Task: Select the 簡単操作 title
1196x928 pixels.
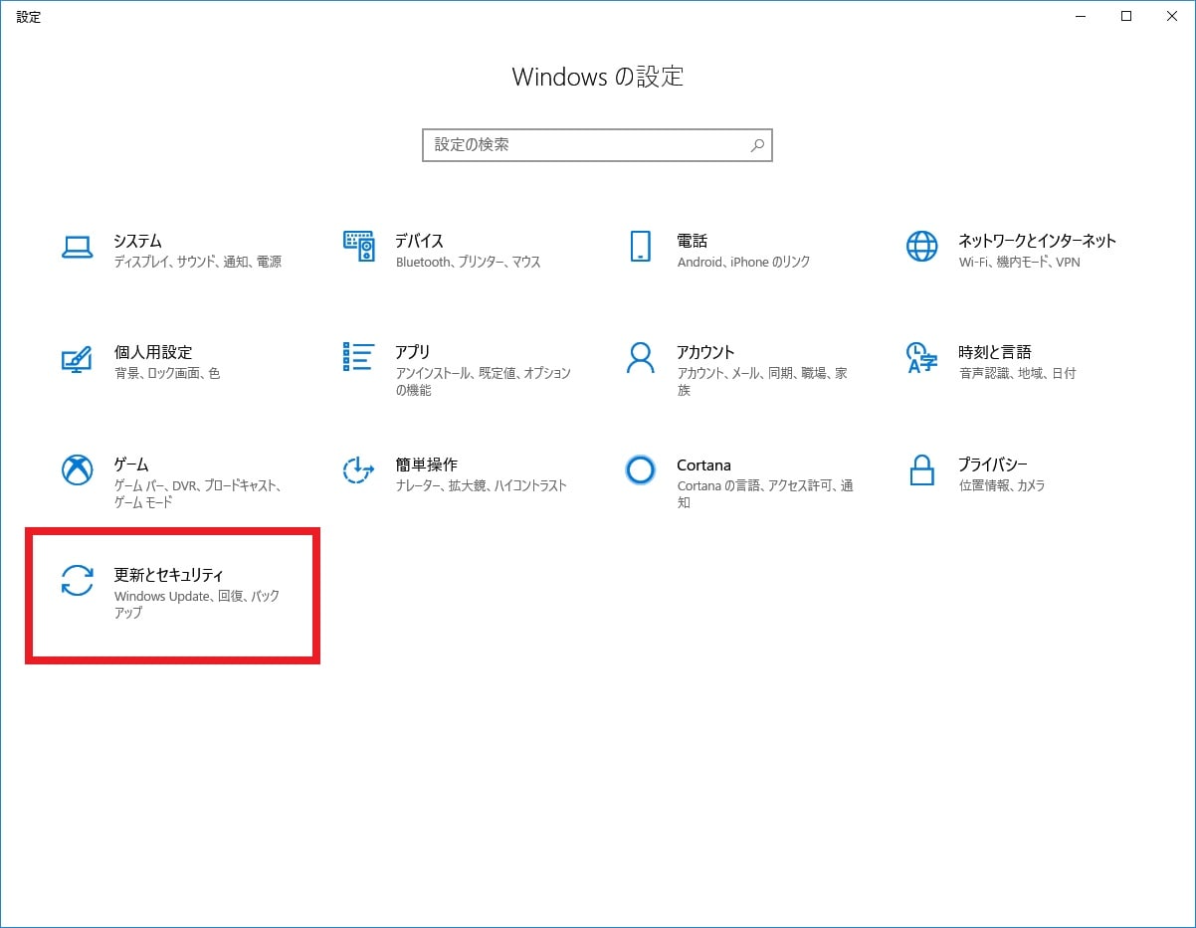Action: (x=426, y=464)
